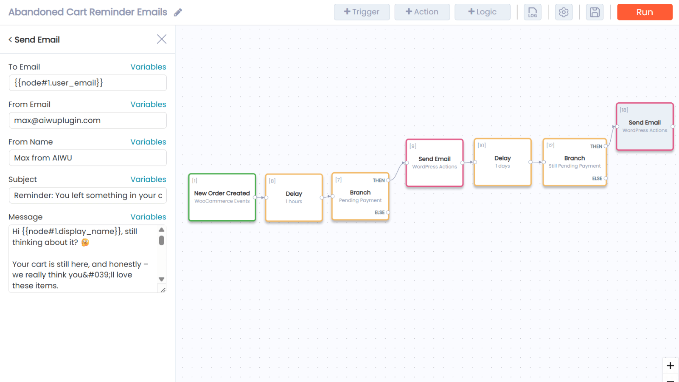Open the Action add menu

(422, 12)
